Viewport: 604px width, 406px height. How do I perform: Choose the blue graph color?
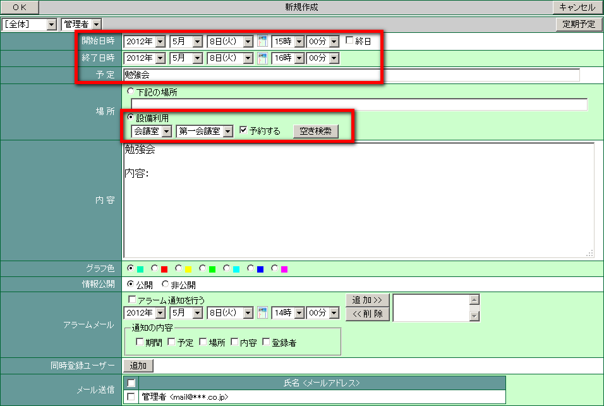(x=250, y=268)
